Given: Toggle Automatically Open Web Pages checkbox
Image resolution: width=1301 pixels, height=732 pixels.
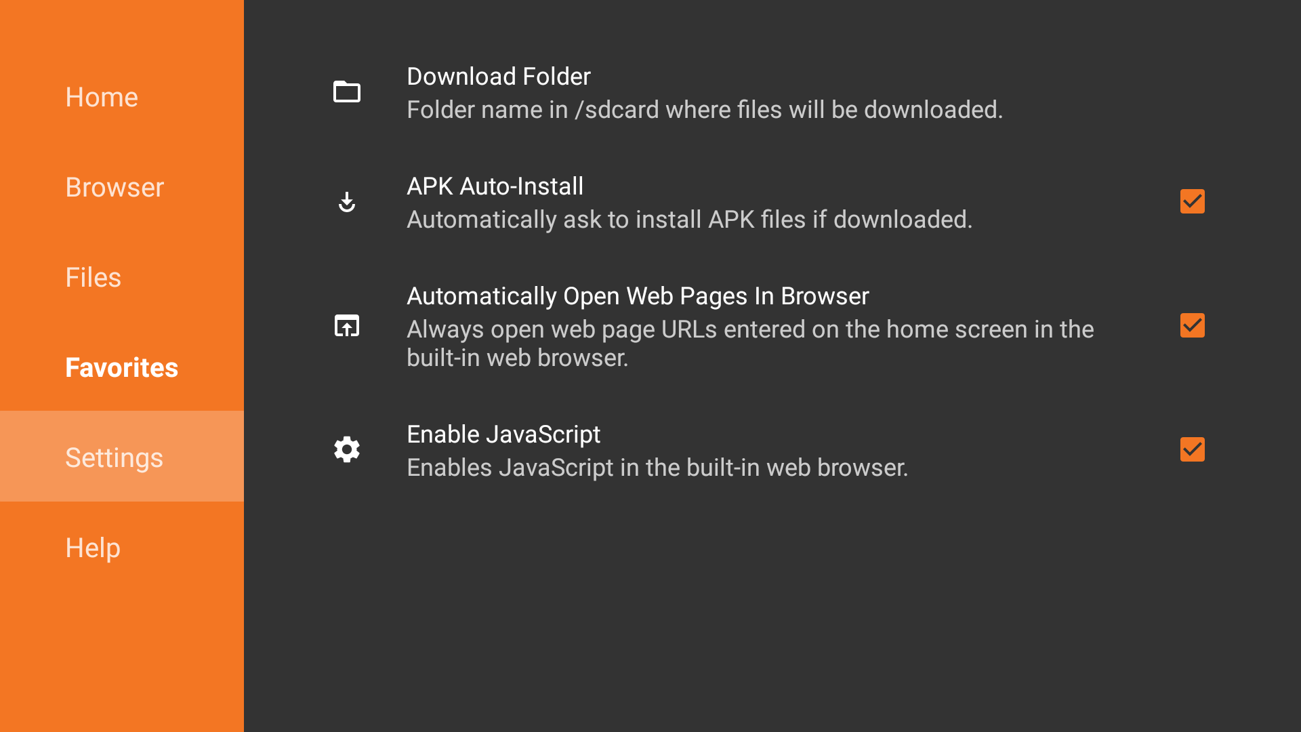Looking at the screenshot, I should [x=1192, y=325].
